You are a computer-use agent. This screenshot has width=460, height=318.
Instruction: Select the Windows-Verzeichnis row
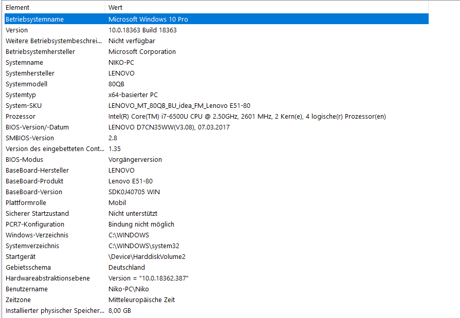(x=216, y=235)
